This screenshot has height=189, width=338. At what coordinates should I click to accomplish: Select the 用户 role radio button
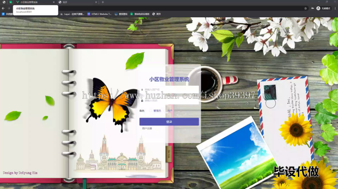165,111
